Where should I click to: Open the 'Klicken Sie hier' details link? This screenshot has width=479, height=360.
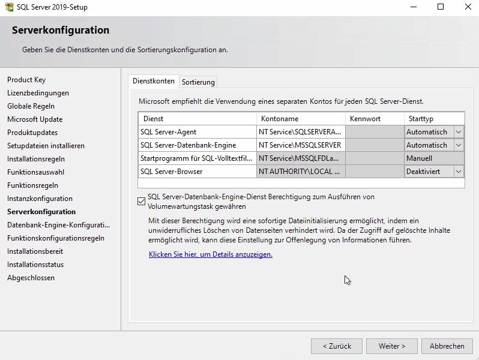coord(210,254)
